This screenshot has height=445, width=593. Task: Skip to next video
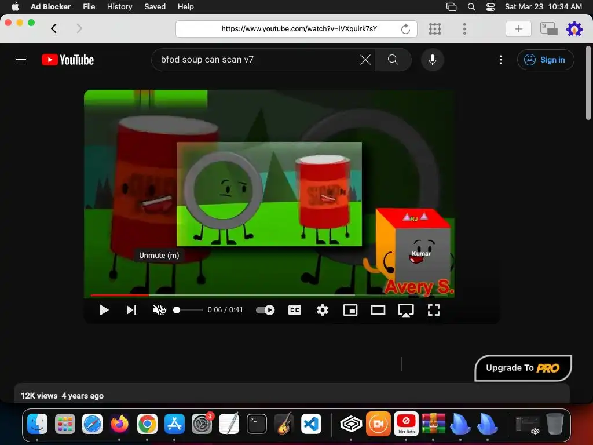pos(131,311)
